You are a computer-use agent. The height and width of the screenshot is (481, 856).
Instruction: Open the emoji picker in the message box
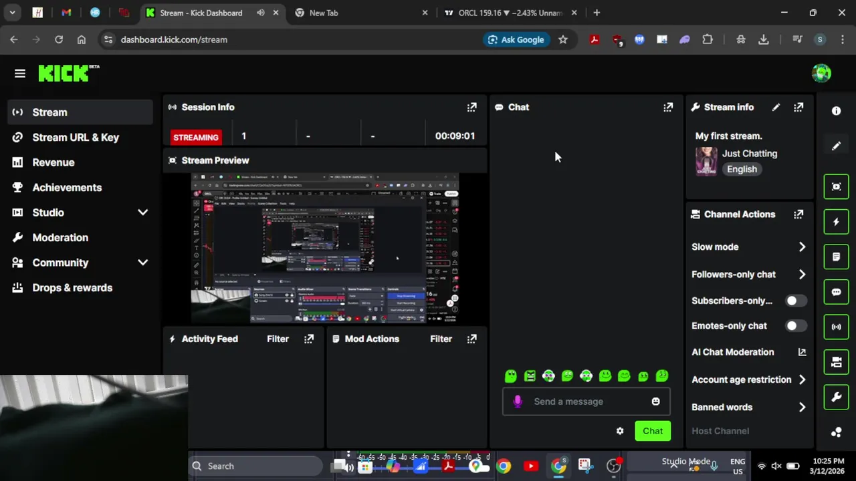[x=655, y=402]
